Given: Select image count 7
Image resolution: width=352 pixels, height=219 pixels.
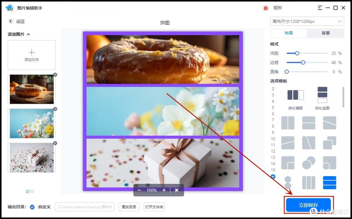Looking at the screenshot, I should [x=273, y=120].
